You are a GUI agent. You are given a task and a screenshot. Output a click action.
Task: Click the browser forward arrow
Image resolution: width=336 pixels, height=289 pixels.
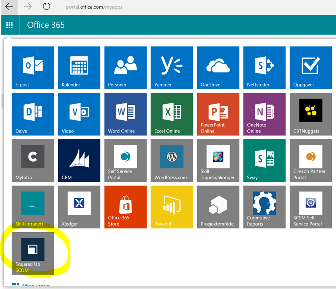click(x=28, y=6)
